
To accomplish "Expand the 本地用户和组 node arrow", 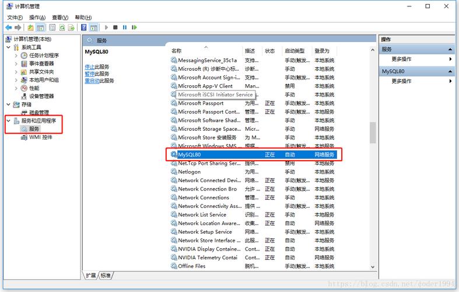I will tap(16, 80).
